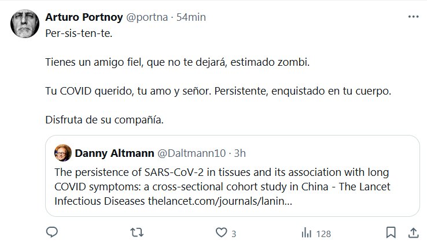The width and height of the screenshot is (427, 248).
Task: Bookmark this tweet
Action: [x=391, y=233]
